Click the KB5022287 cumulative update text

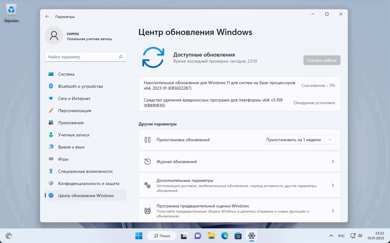(x=219, y=85)
